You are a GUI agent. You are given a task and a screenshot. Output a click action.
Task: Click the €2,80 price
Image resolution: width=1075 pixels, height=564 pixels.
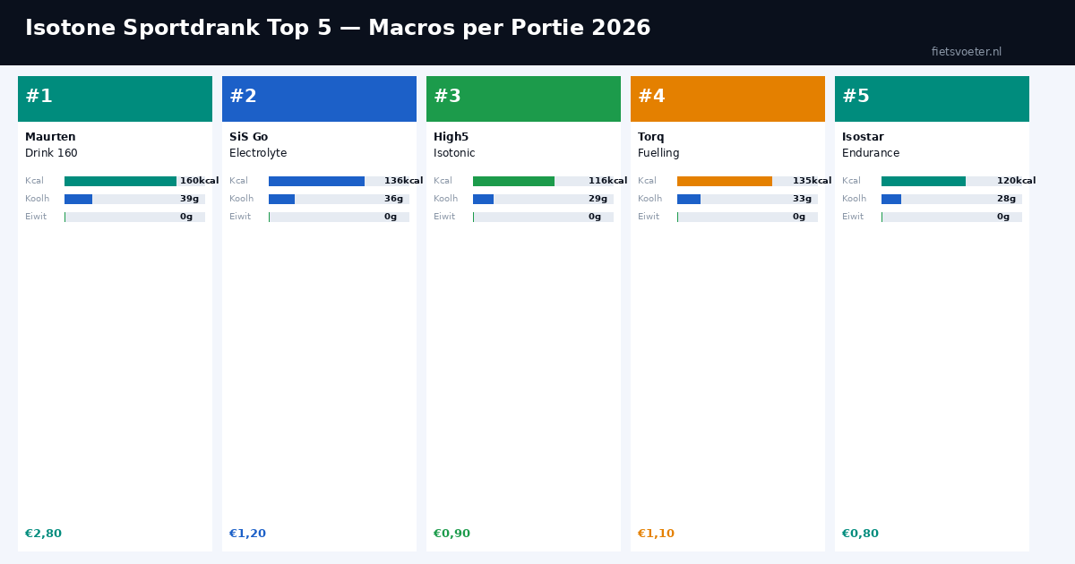[43, 534]
